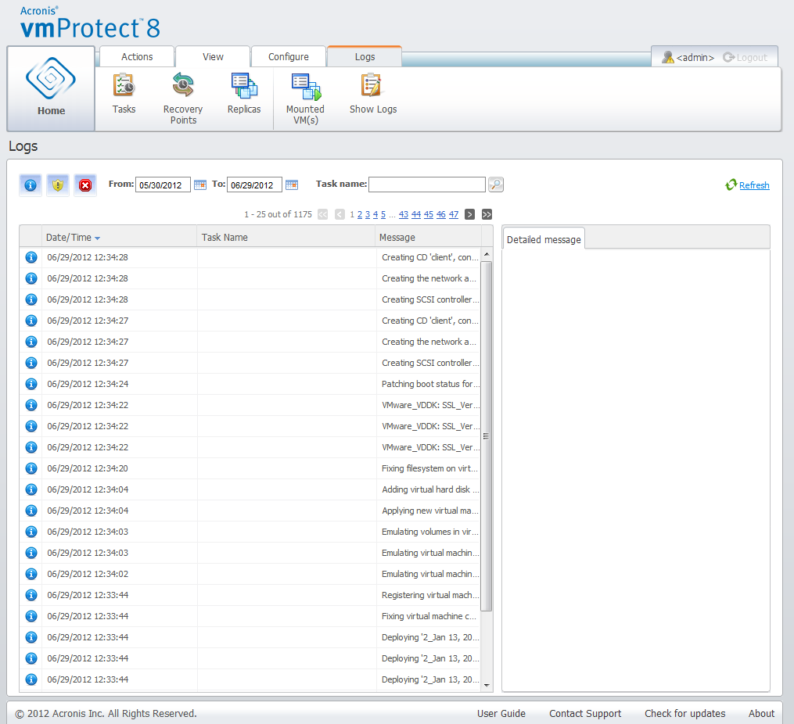794x724 pixels.
Task: Focus the Task name search field
Action: (x=427, y=185)
